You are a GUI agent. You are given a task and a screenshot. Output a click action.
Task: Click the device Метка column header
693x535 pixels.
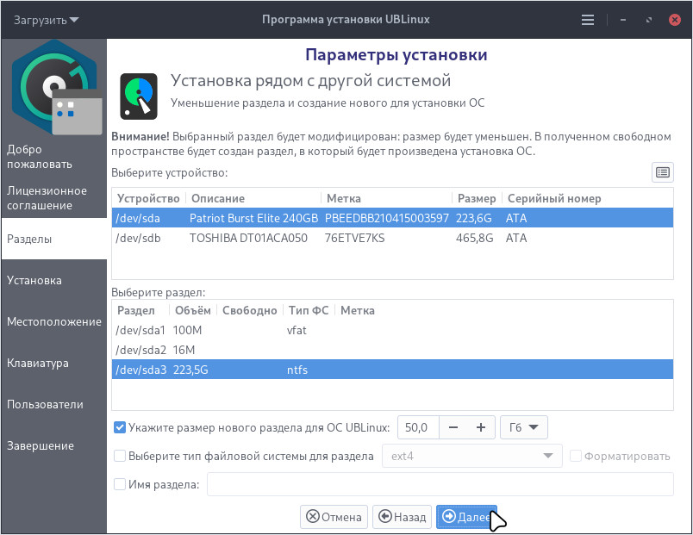387,198
